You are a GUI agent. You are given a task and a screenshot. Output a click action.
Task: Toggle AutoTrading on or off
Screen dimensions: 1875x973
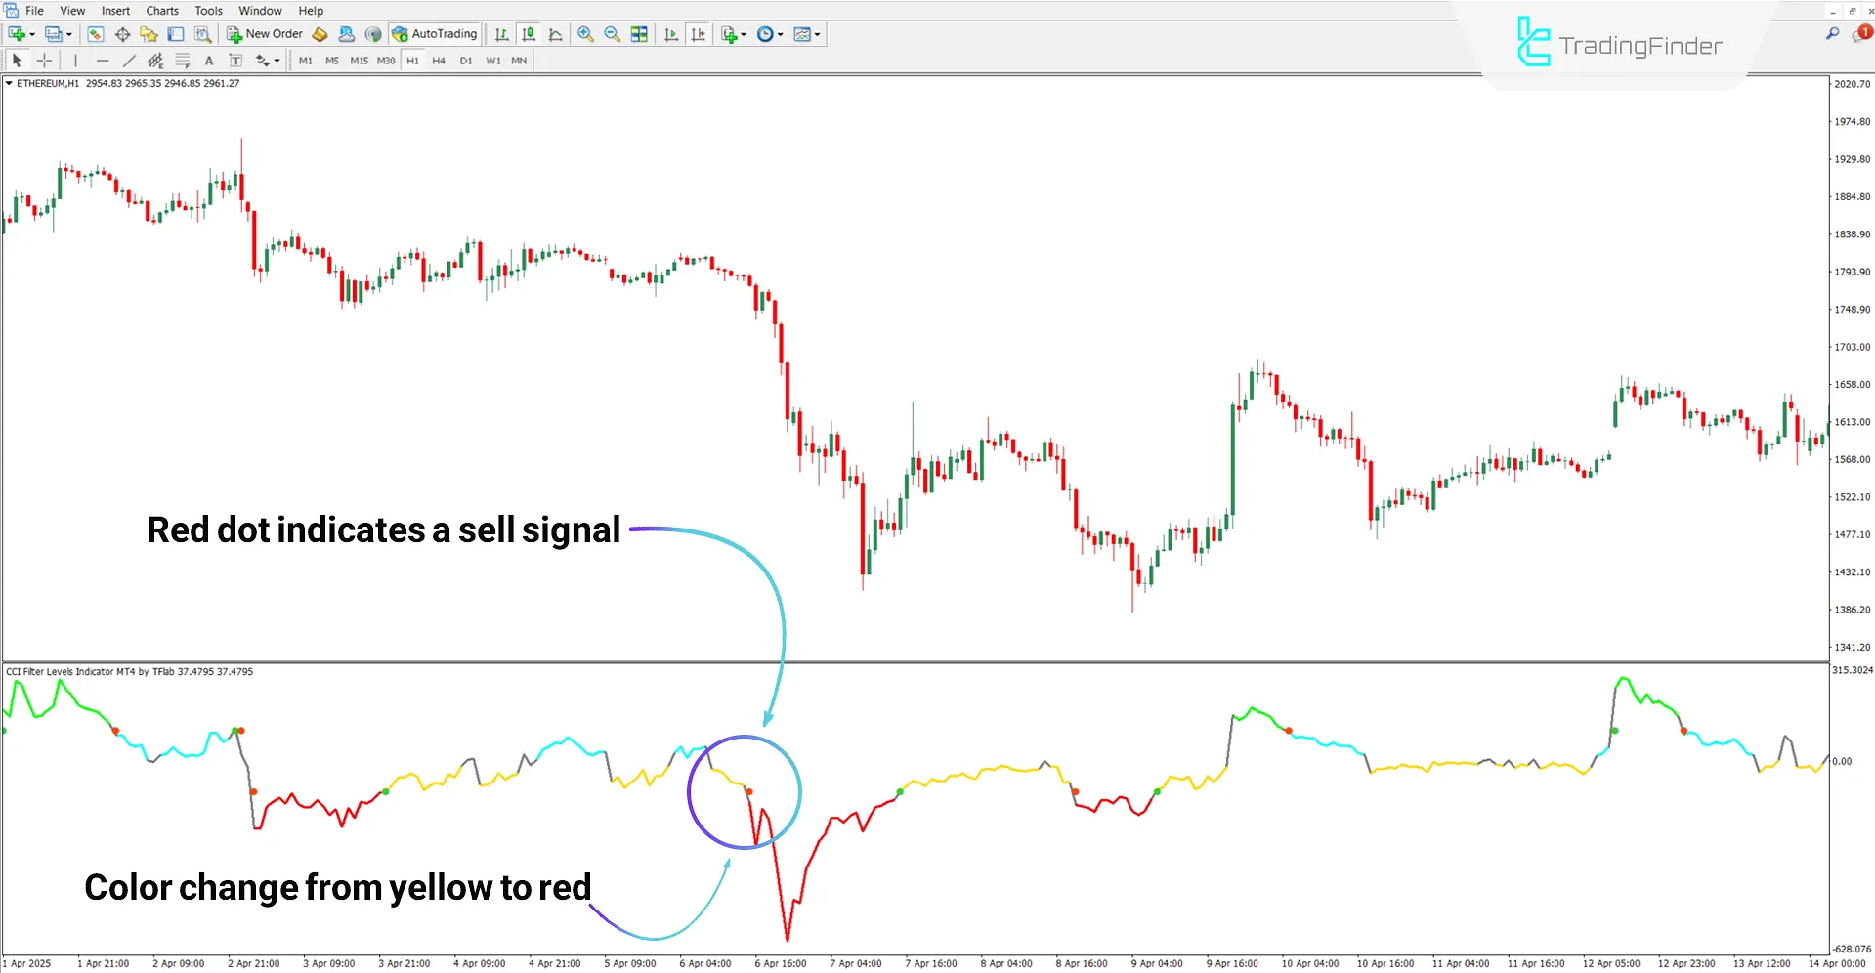click(x=434, y=33)
